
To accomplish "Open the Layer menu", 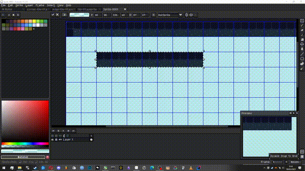I will (29, 5).
